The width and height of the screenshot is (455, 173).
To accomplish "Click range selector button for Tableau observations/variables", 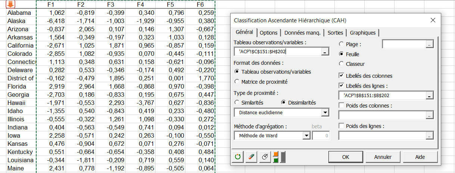I will 325,52.
